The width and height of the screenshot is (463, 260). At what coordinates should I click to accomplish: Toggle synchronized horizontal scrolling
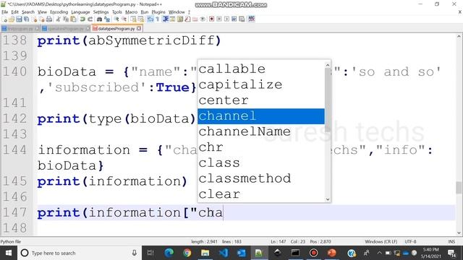click(x=141, y=19)
